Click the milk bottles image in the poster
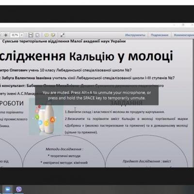Image resolution: width=194 pixels, height=194 pixels. [46, 117]
